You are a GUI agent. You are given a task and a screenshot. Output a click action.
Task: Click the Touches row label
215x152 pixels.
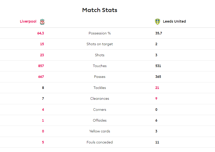point(100,66)
